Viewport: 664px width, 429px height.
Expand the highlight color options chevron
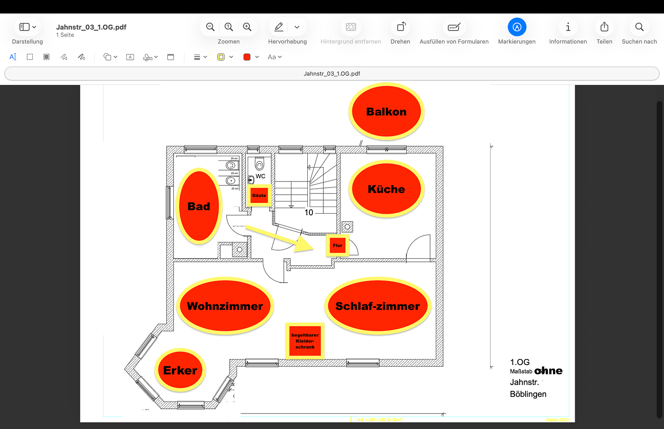[x=297, y=27]
